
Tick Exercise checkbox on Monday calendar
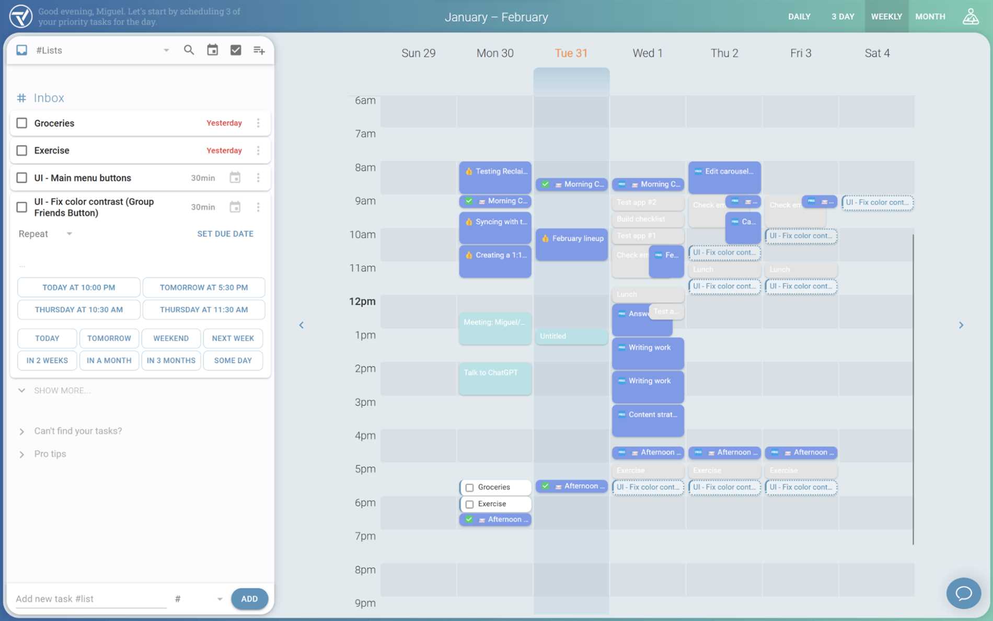tap(469, 504)
